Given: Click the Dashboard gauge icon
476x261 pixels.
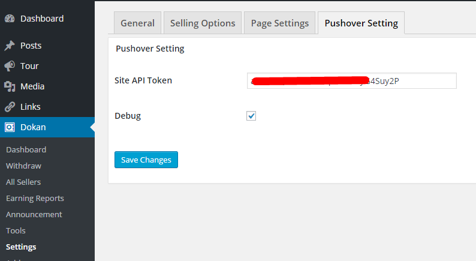Looking at the screenshot, I should [x=10, y=19].
